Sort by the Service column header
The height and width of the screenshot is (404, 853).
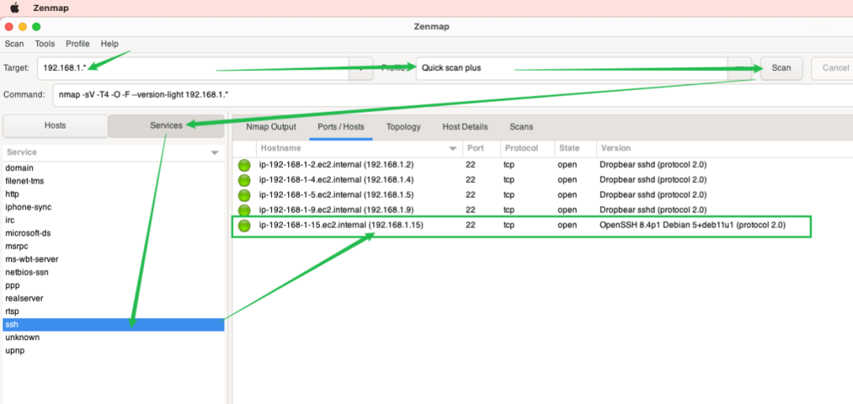pos(113,153)
